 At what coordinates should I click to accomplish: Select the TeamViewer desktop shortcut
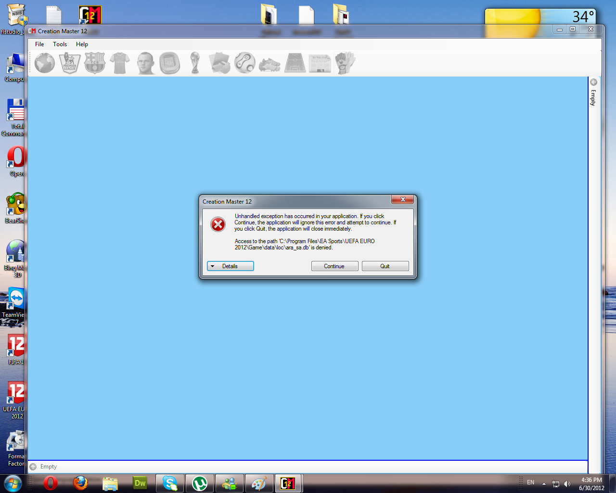point(13,307)
